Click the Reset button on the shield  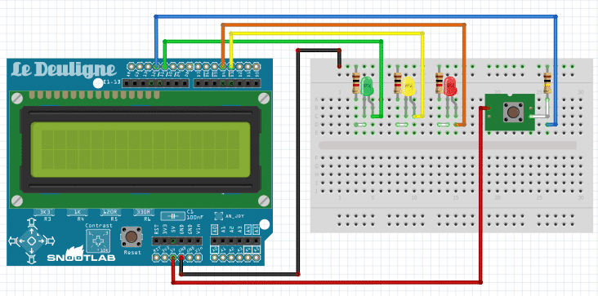(x=132, y=236)
